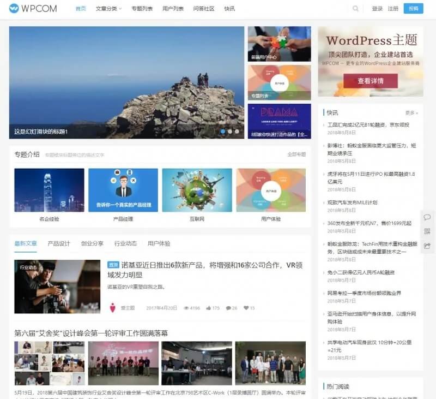This screenshot has height=399, width=436.
Task: Open 问答社区 in the navigation bar
Action: pos(203,9)
